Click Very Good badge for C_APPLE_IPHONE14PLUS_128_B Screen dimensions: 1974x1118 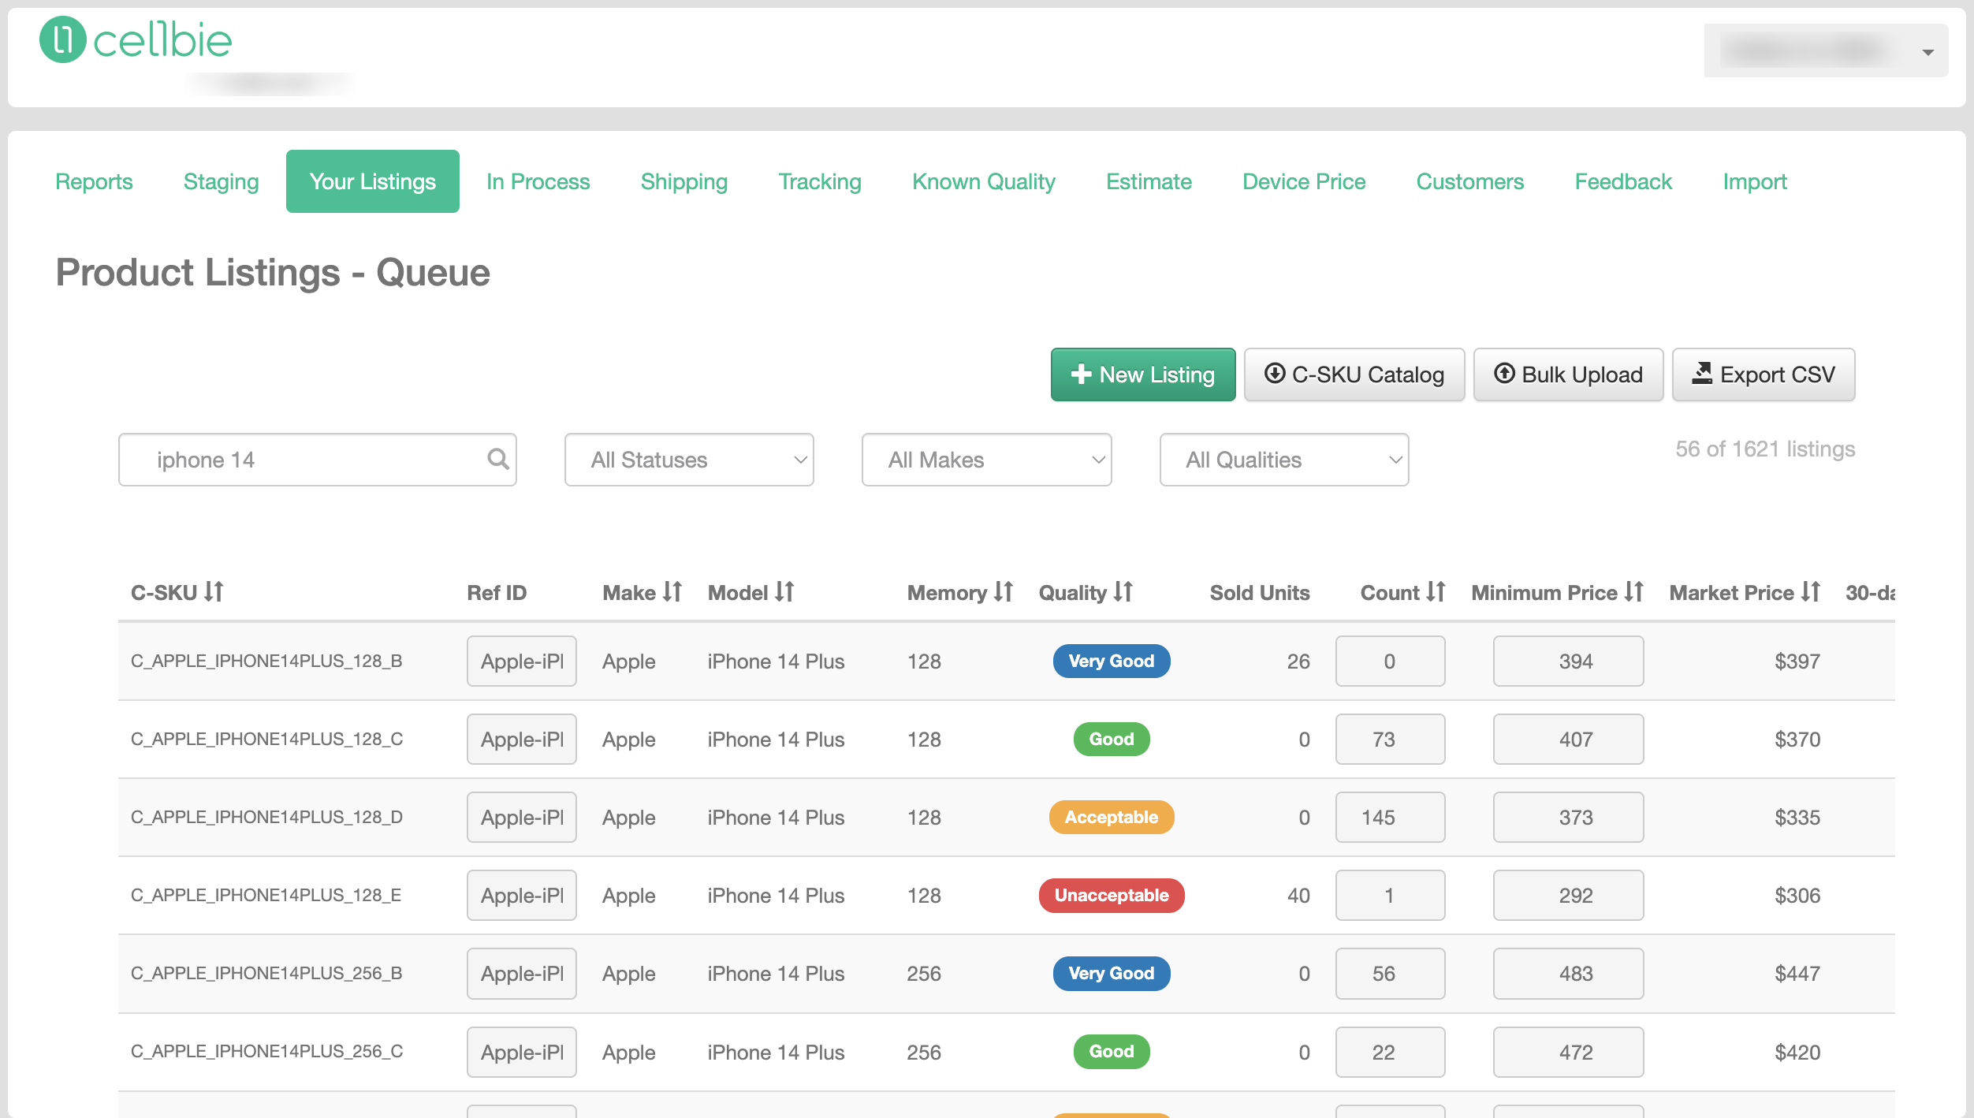click(x=1112, y=661)
